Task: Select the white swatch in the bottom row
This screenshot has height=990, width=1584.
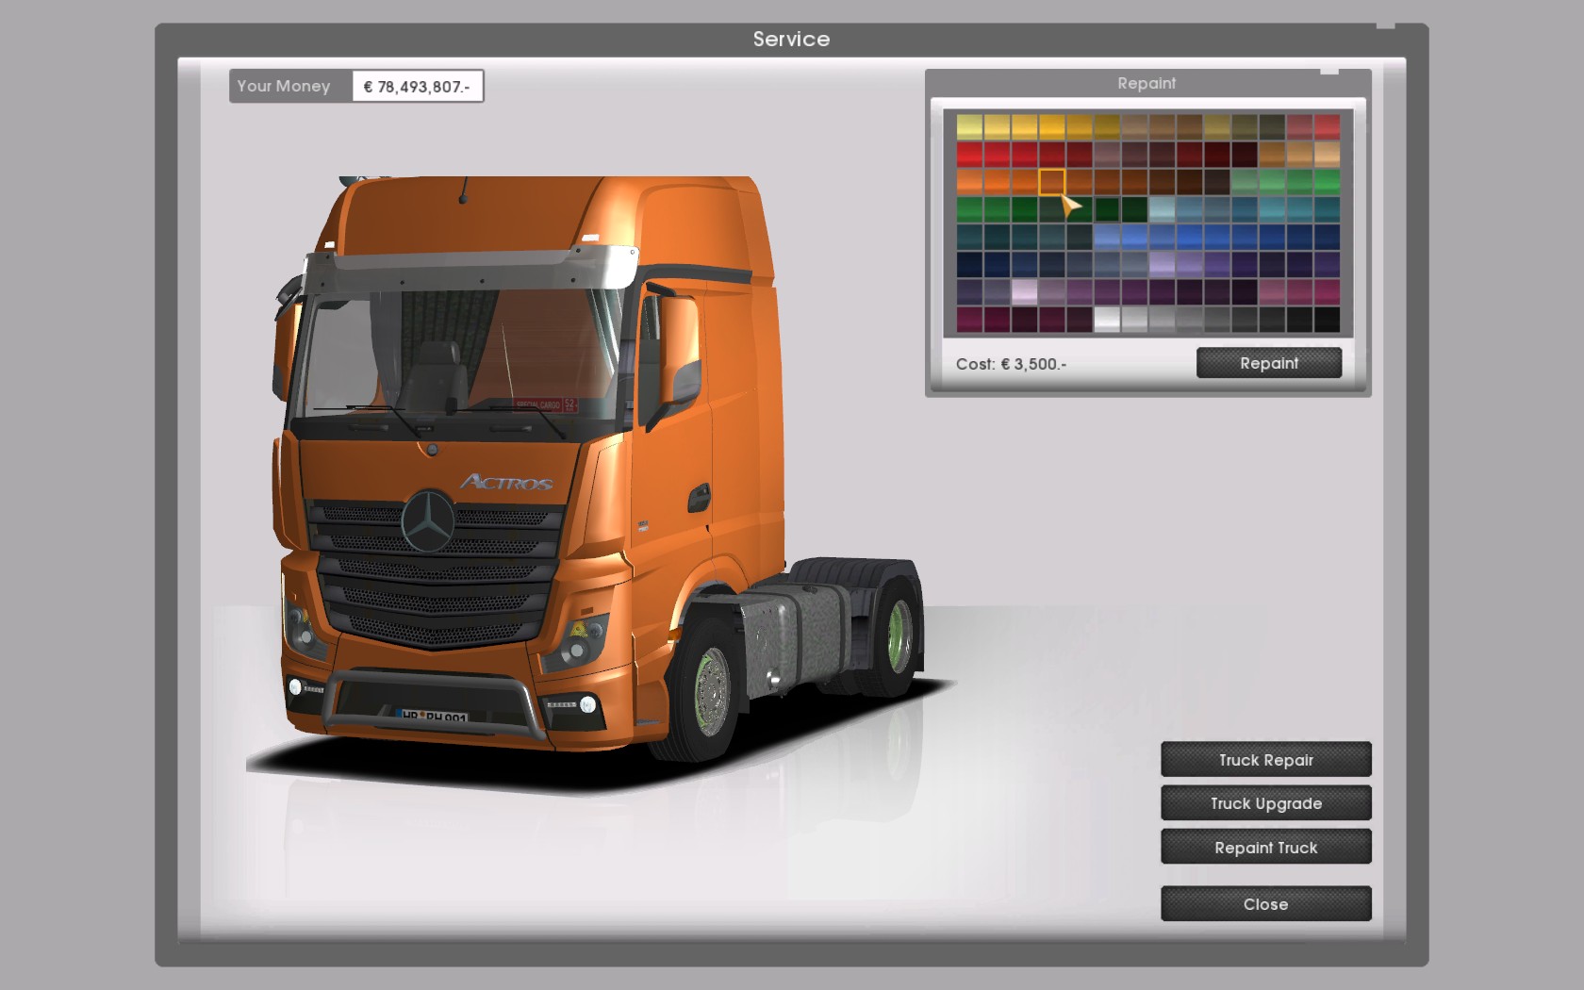Action: click(1107, 319)
